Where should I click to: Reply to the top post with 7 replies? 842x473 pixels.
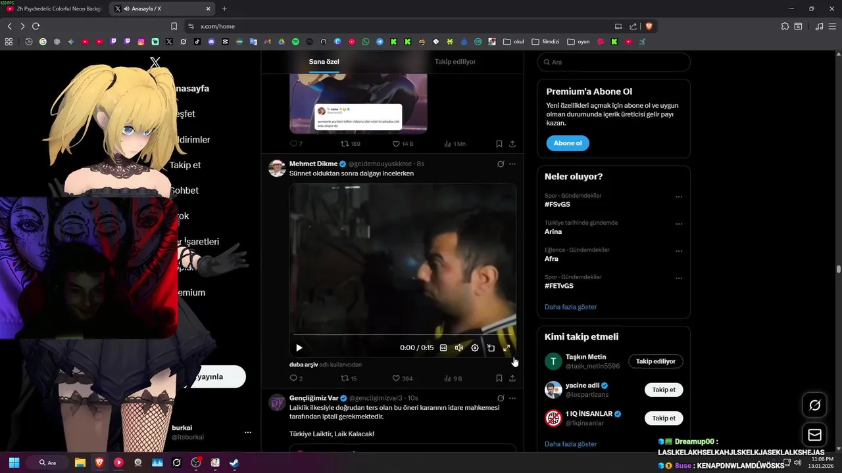296,144
